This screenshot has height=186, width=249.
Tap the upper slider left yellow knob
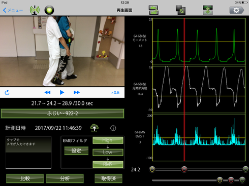click(152, 169)
